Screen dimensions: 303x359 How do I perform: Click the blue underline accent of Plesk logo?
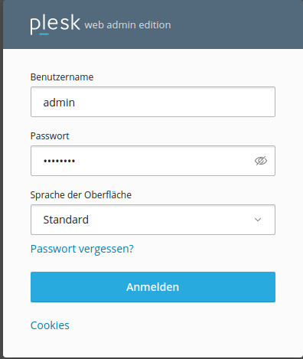[x=44, y=34]
